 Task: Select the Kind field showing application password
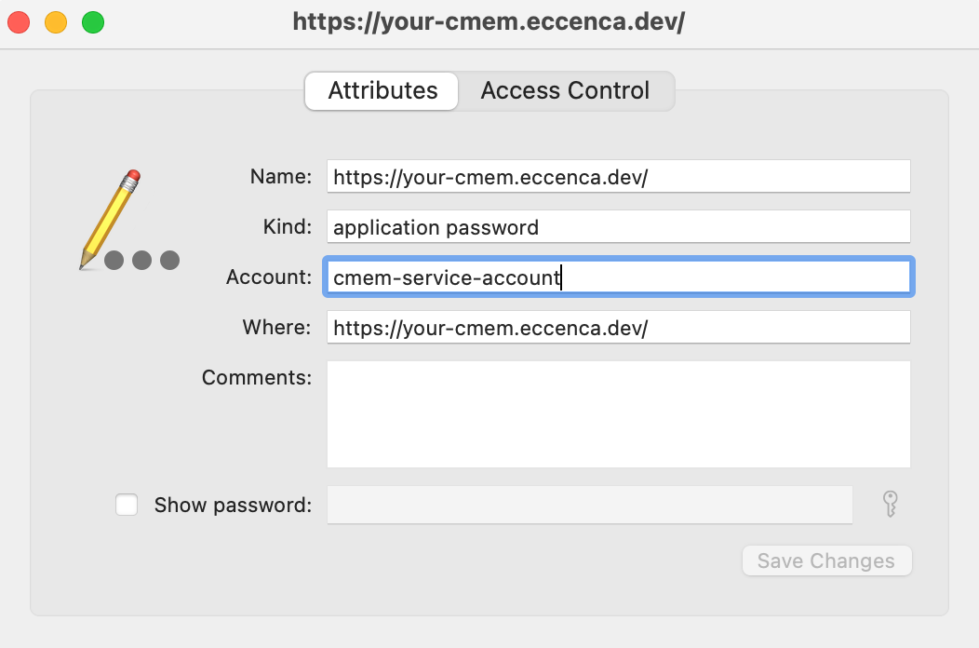click(618, 227)
